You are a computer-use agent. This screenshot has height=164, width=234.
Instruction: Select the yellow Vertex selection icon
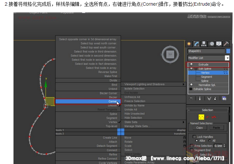click(x=202, y=117)
